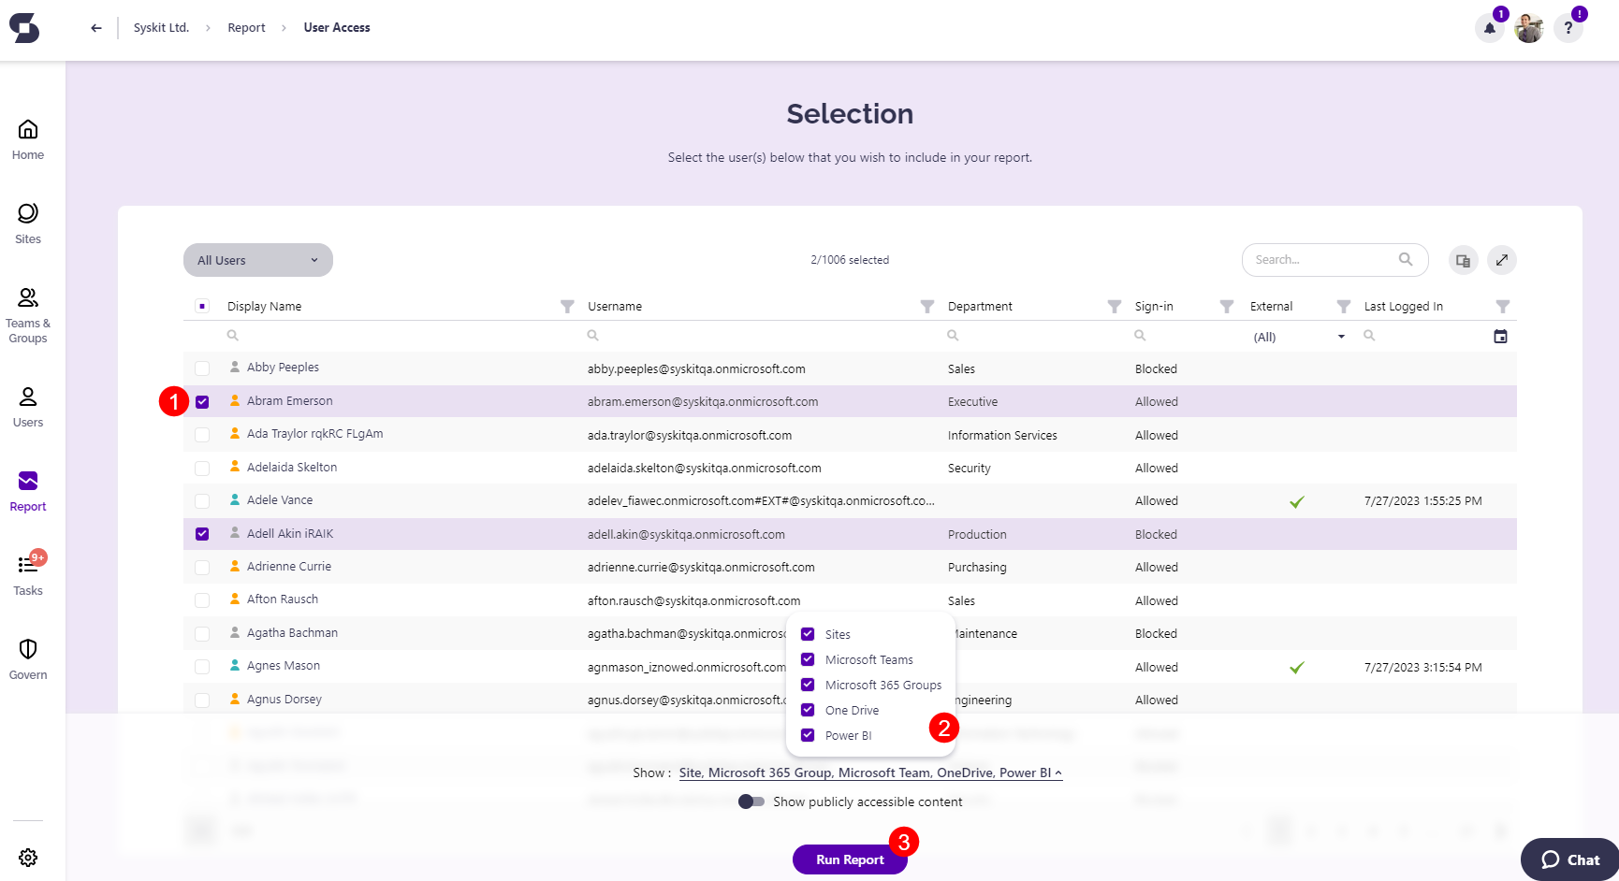The height and width of the screenshot is (881, 1619).
Task: Toggle Show publicly accessible content
Action: pos(751,802)
